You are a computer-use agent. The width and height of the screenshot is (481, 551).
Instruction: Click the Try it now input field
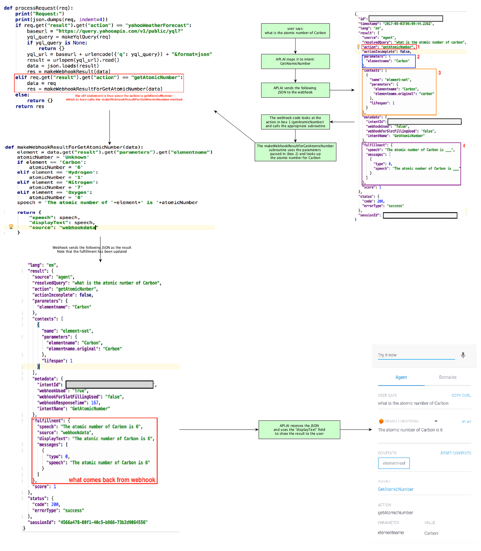tap(416, 355)
